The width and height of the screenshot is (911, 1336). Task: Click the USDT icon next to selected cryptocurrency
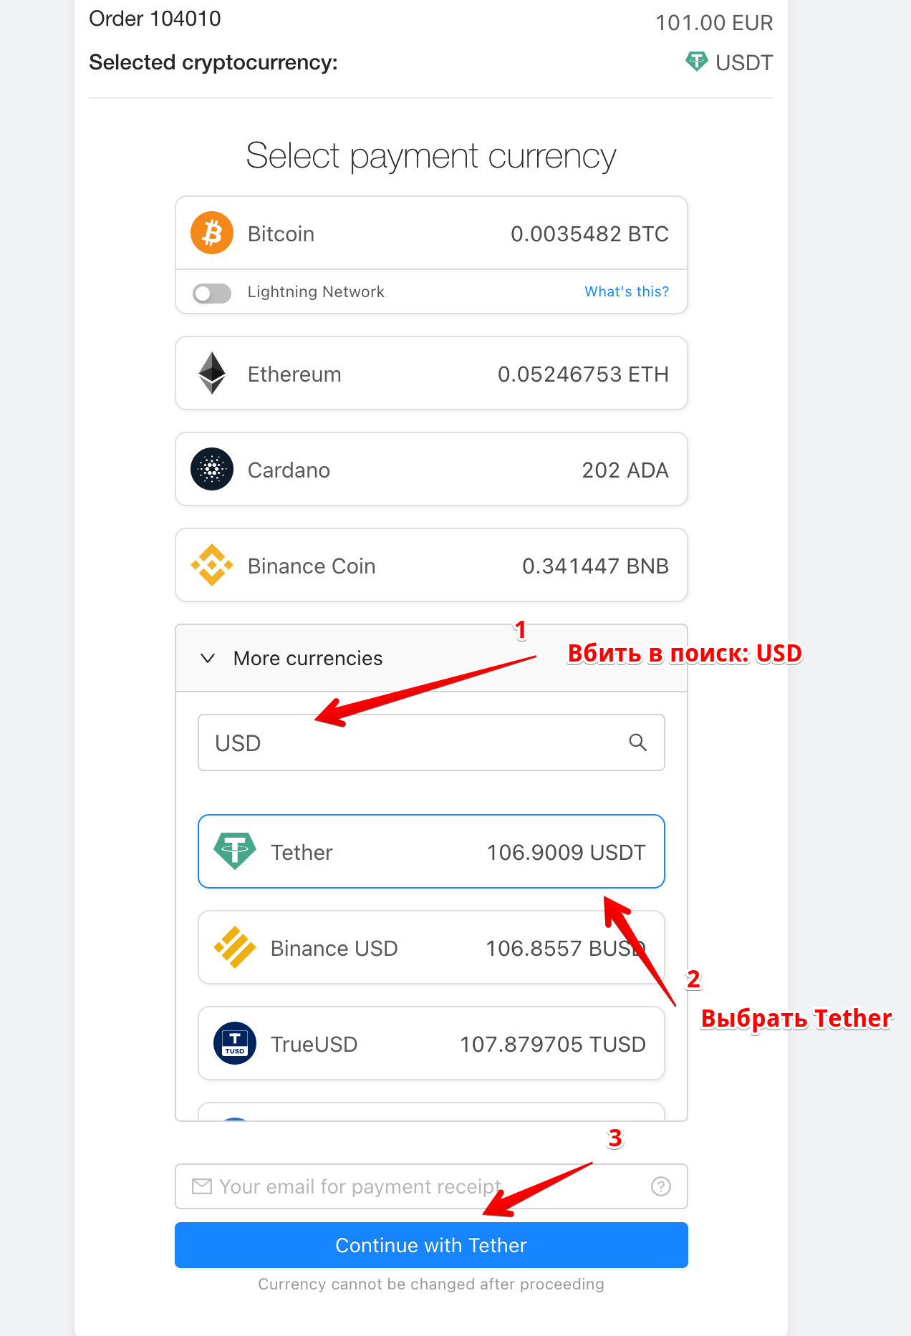696,62
